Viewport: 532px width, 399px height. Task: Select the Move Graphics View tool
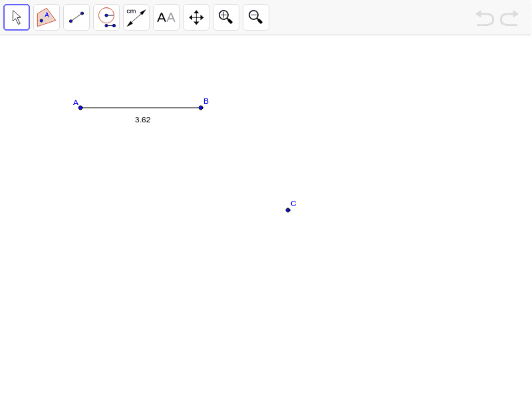pyautogui.click(x=196, y=17)
